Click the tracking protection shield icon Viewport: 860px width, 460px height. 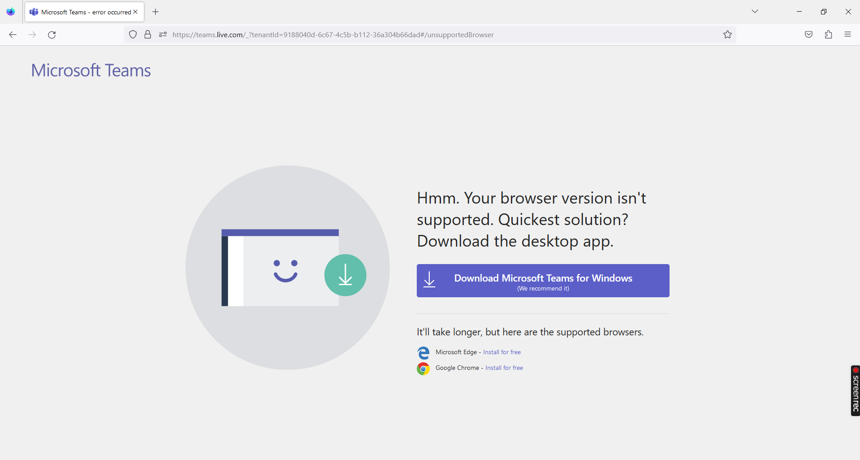point(132,35)
